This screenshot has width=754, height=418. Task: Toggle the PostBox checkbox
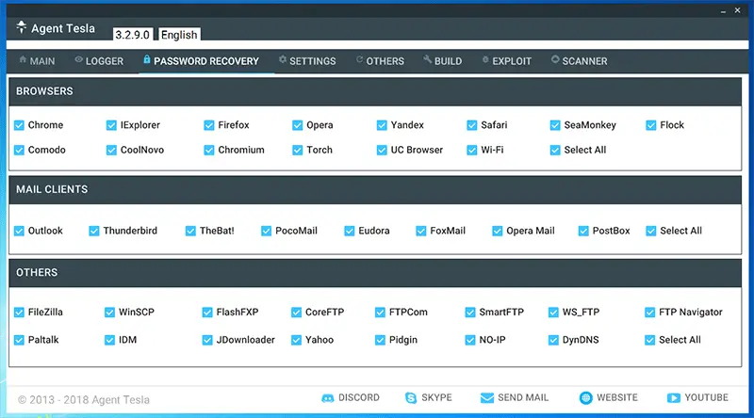[583, 231]
